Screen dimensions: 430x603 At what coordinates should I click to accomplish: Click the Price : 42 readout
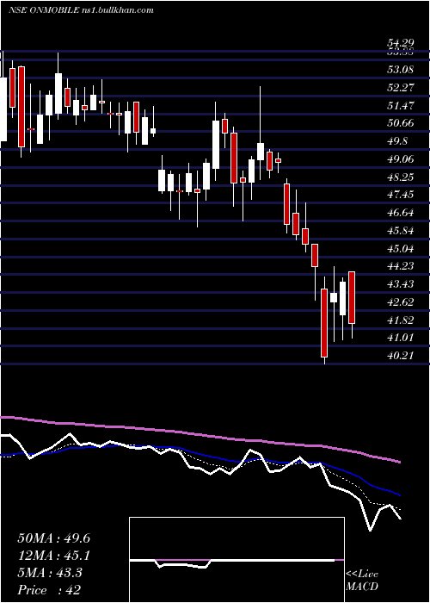click(49, 589)
